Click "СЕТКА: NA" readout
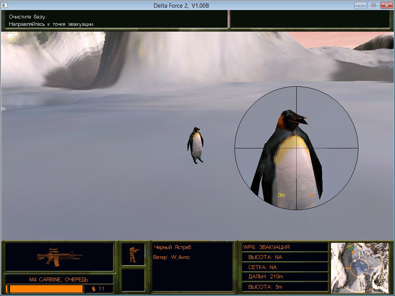 click(x=262, y=267)
